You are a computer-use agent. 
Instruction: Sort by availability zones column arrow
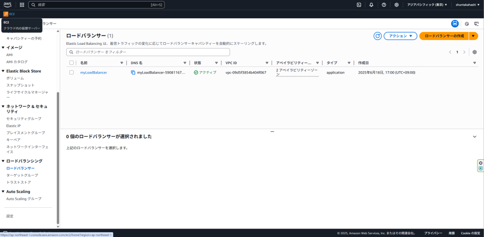click(x=317, y=63)
